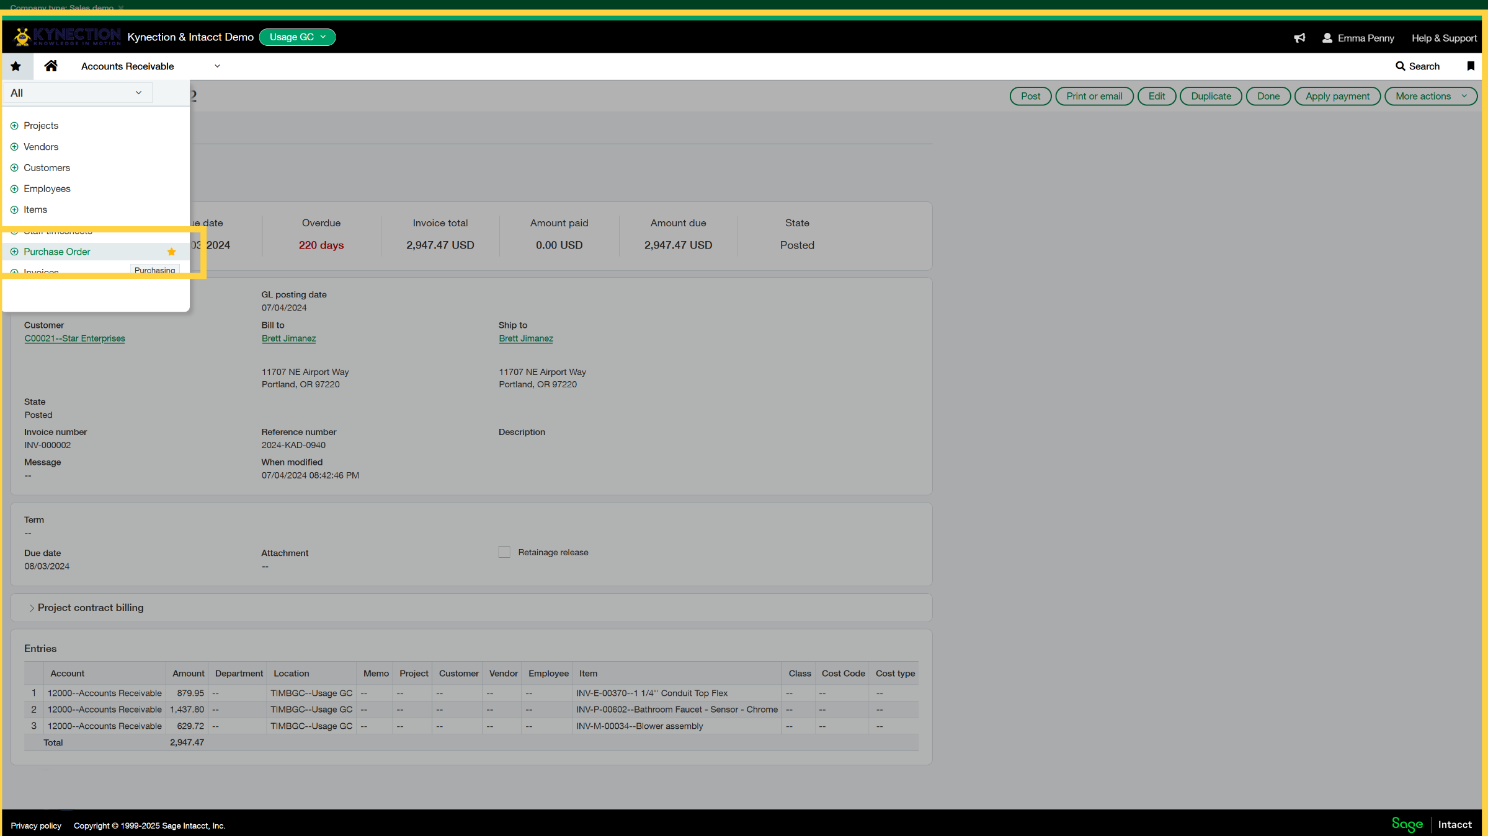Click the plus icon next to Projects
Viewport: 1488px width, 836px height.
point(14,126)
